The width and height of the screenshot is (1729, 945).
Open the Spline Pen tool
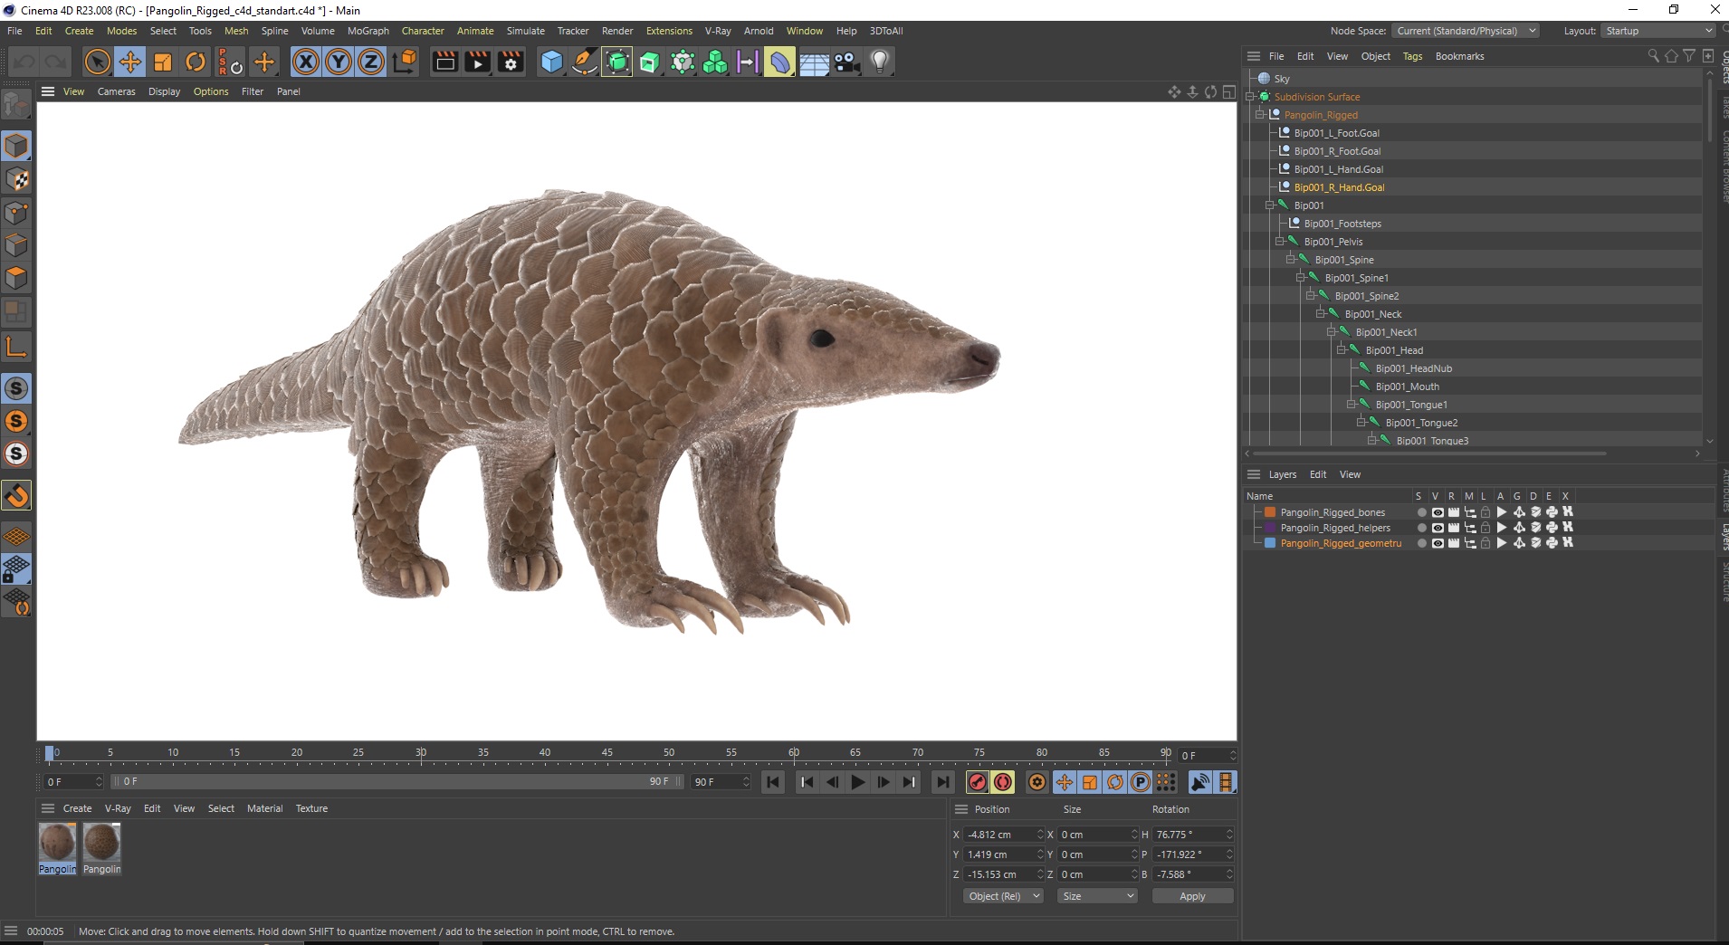click(x=585, y=62)
